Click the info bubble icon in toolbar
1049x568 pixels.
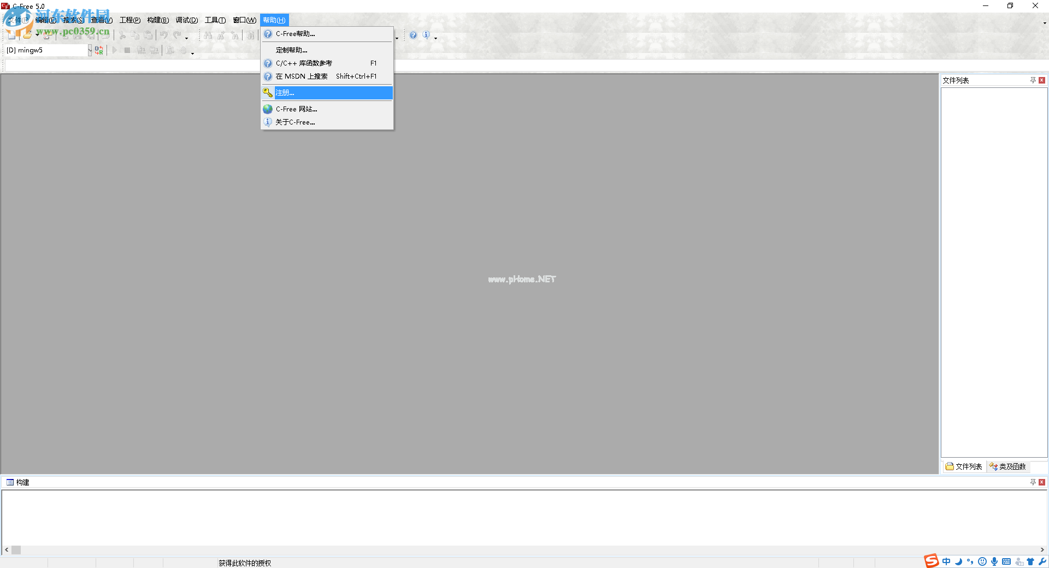pyautogui.click(x=426, y=35)
